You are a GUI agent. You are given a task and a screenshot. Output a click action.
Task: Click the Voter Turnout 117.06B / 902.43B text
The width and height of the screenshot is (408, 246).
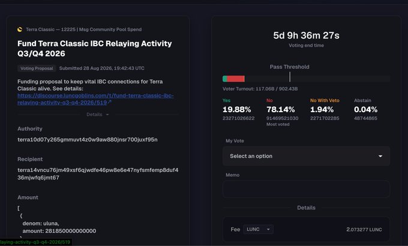pyautogui.click(x=260, y=89)
